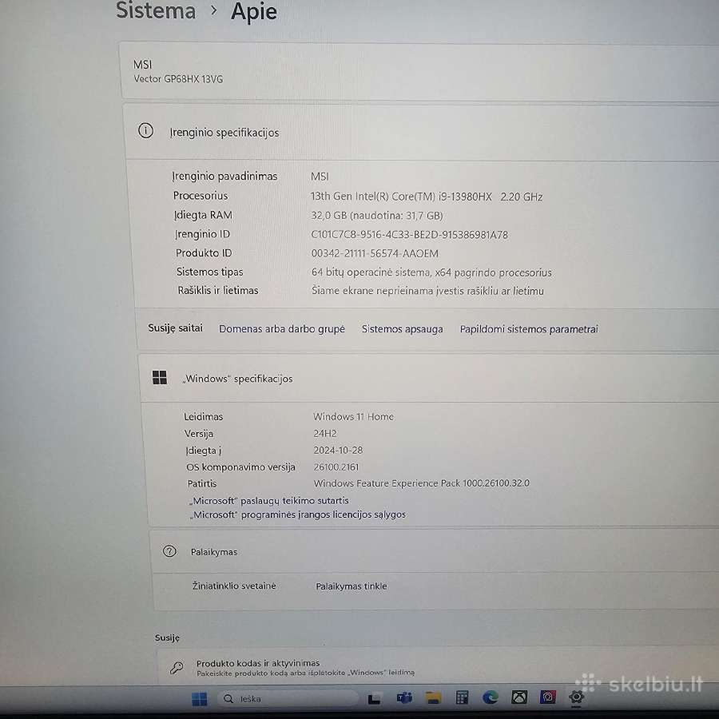Click the question mark icon beside Palaikymas
This screenshot has width=719, height=719.
(169, 550)
